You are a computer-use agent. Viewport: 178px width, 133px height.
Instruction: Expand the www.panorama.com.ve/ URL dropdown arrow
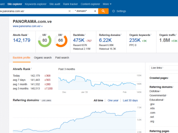pos(42,26)
